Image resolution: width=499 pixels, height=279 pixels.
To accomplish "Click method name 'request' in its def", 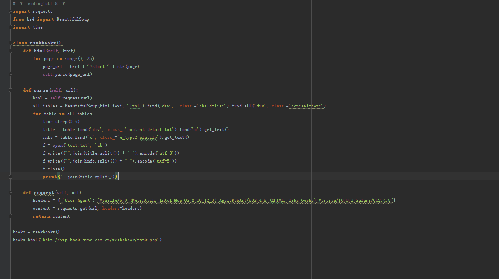I will (44, 192).
